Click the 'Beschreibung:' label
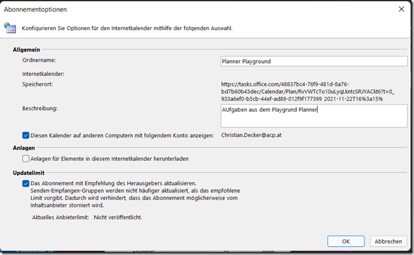Viewport: 414px width, 255px height. tap(40, 108)
